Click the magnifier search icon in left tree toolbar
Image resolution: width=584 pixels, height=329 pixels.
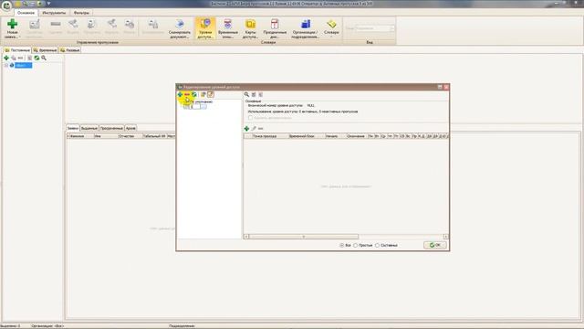pos(44,58)
